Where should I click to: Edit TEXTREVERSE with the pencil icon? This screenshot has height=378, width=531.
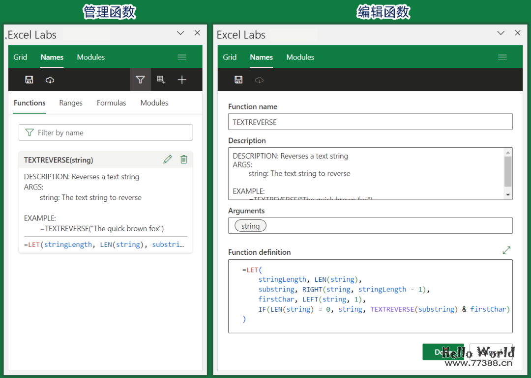pos(168,159)
